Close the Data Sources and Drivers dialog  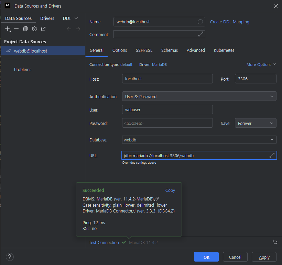pyautogui.click(x=276, y=6)
